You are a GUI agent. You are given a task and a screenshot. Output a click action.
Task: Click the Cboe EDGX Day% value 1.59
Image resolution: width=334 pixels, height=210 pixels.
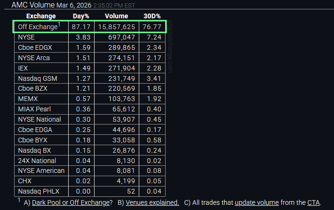click(83, 47)
